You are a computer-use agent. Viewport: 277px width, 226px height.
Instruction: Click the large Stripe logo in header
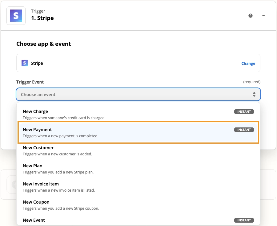coord(16,16)
